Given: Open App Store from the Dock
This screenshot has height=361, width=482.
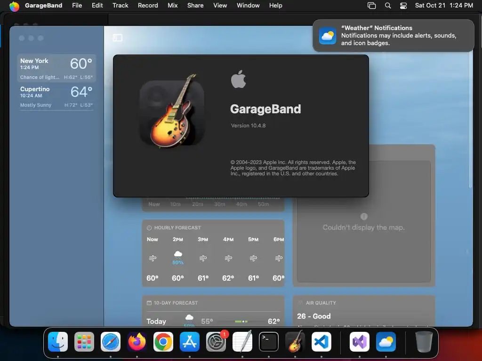Looking at the screenshot, I should click(190, 342).
